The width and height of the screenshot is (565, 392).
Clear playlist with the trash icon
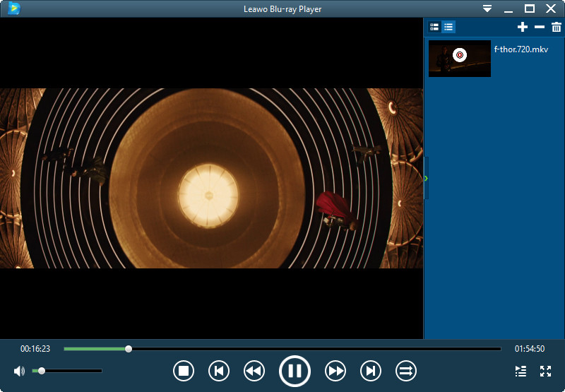pos(557,27)
